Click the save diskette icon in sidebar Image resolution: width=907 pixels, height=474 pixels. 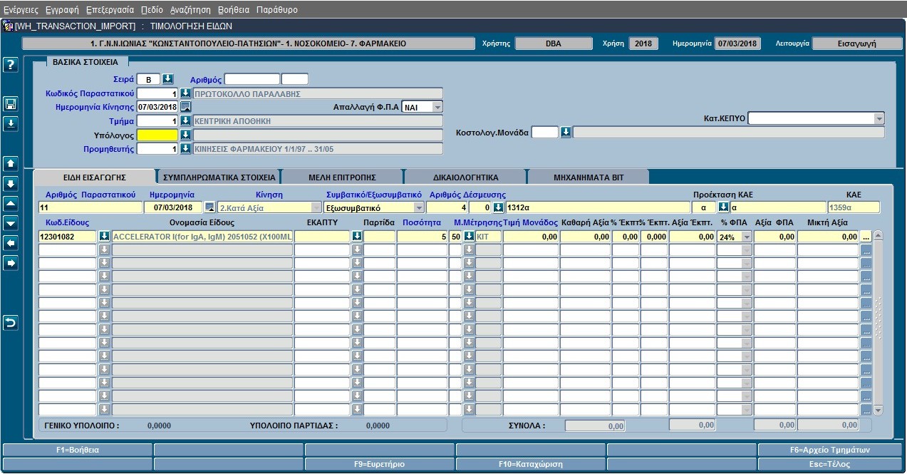click(x=11, y=105)
